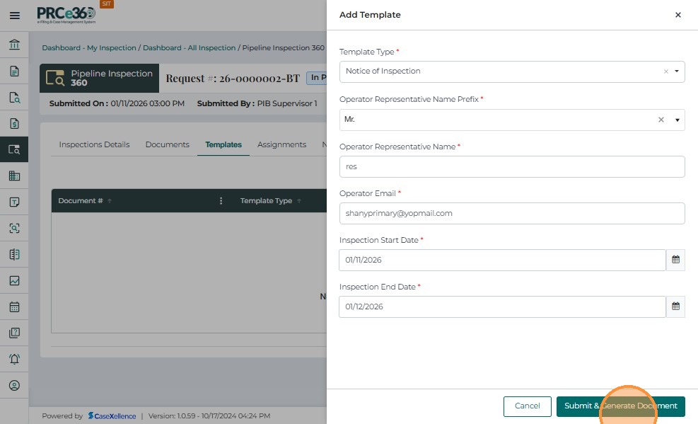Image resolution: width=698 pixels, height=424 pixels.
Task: Click the help question sidebar icon
Action: (x=14, y=333)
